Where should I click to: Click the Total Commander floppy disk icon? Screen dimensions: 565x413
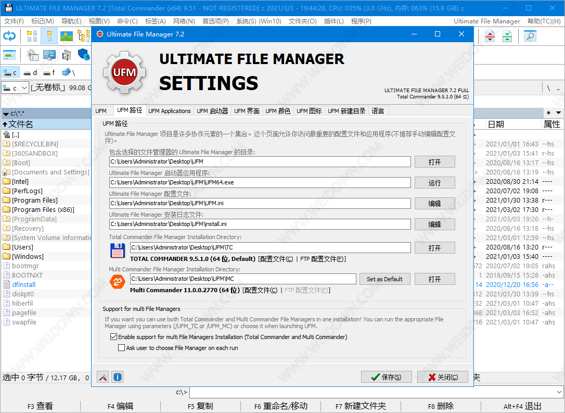tap(118, 251)
